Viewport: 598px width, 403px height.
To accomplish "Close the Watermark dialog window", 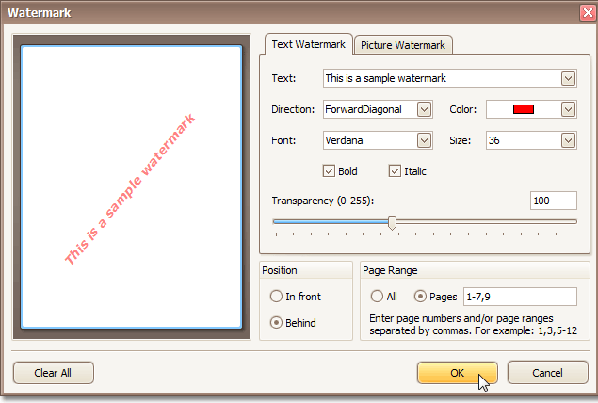I will (583, 13).
